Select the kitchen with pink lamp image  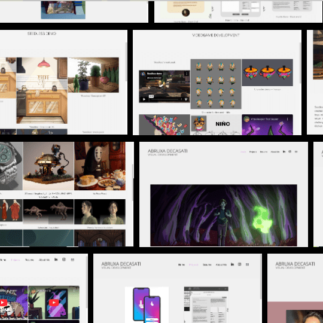point(42,90)
